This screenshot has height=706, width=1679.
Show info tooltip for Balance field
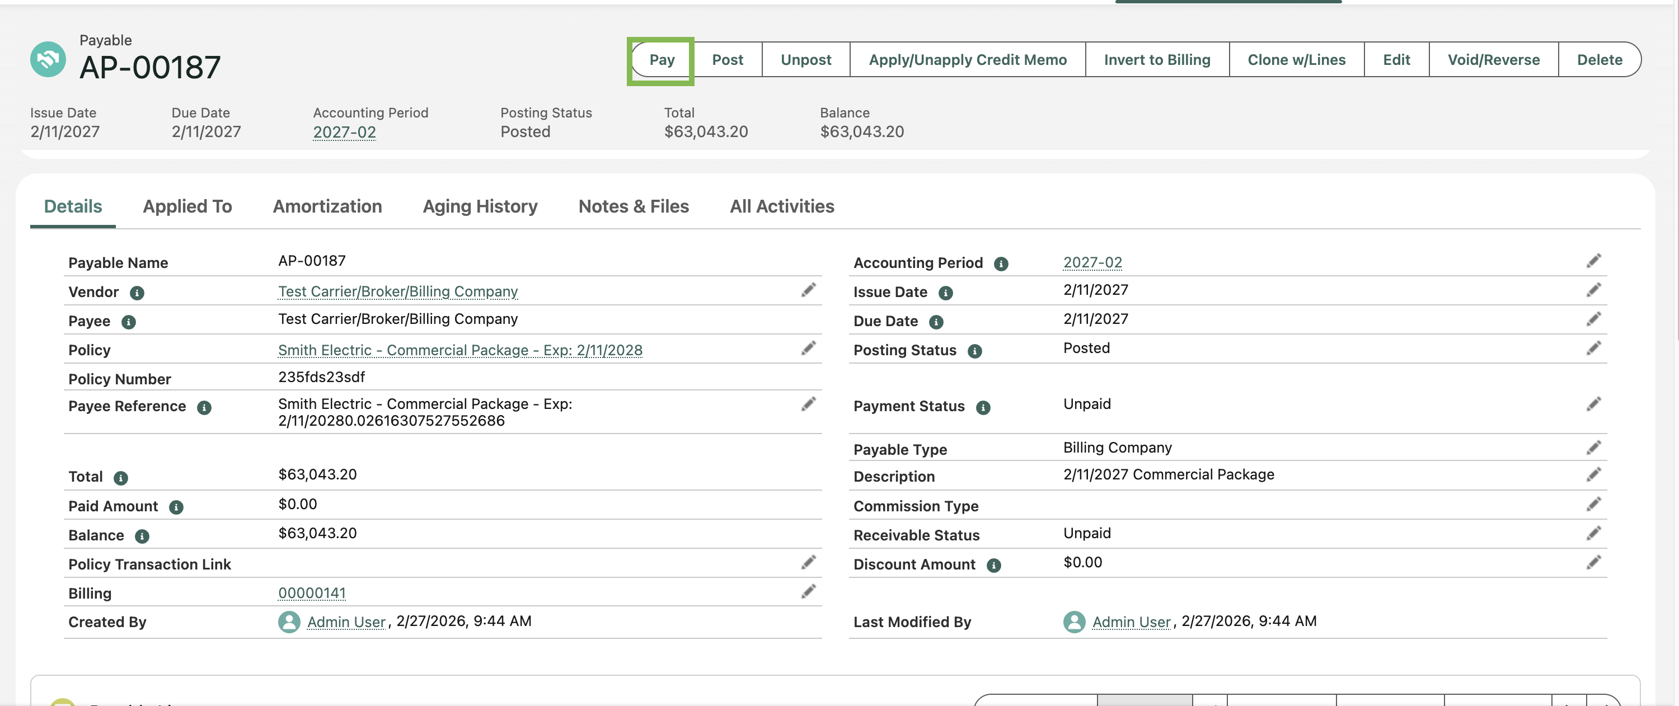(142, 536)
